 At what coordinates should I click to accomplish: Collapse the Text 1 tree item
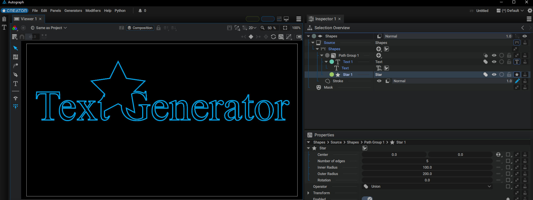[x=326, y=62]
